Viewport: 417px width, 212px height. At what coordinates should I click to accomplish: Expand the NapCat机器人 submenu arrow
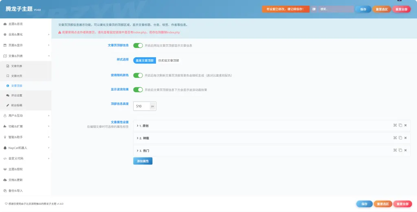[x=49, y=148]
